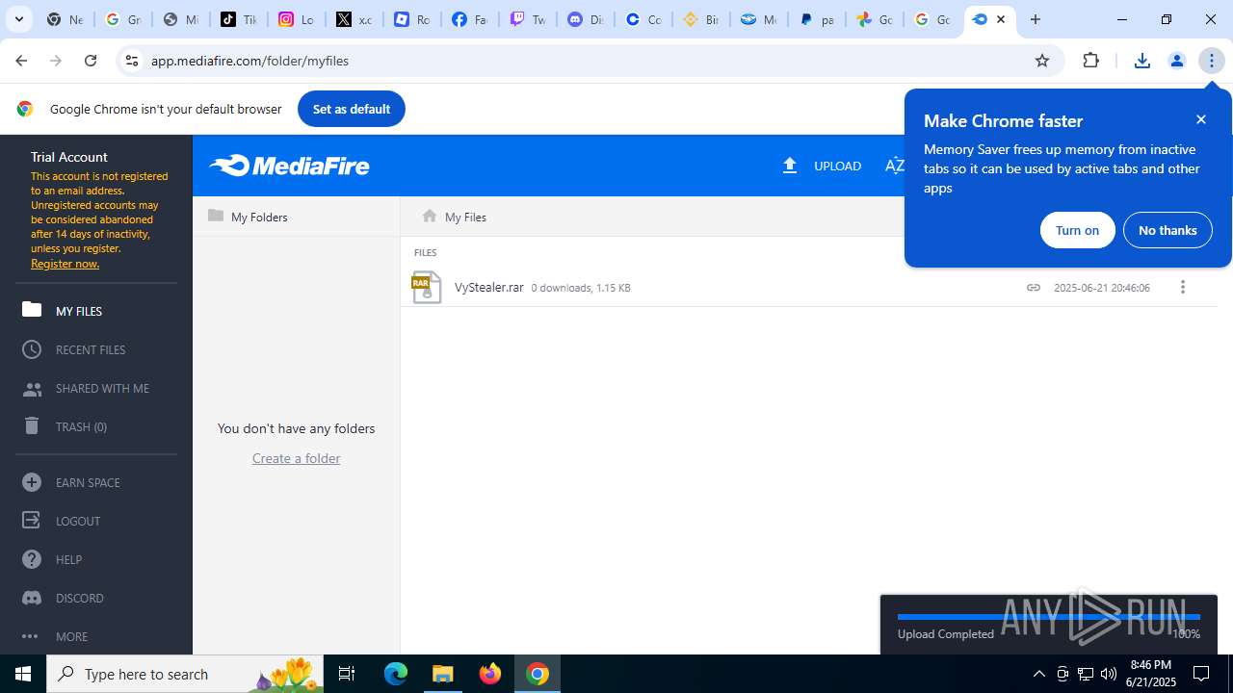Viewport: 1233px width, 693px height.
Task: Switch to the Binance tab
Action: point(700,19)
